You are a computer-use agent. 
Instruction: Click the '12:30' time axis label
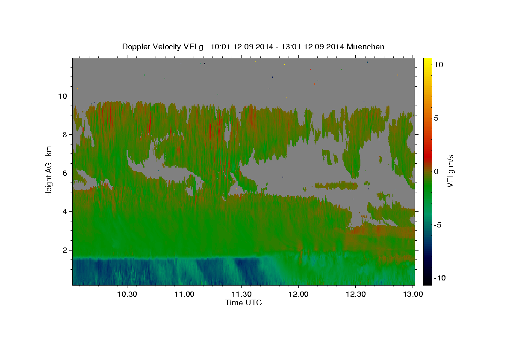(x=356, y=295)
